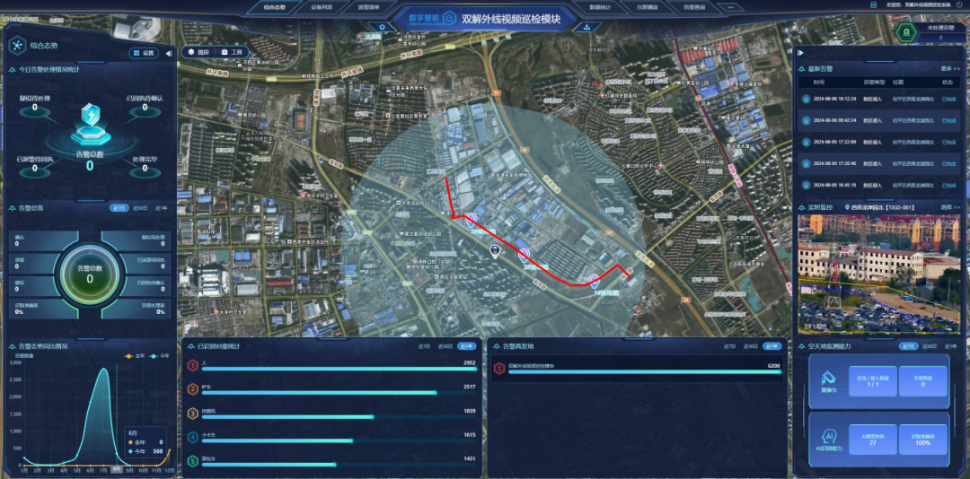Click the green unhandled alarm bell icon

[906, 33]
